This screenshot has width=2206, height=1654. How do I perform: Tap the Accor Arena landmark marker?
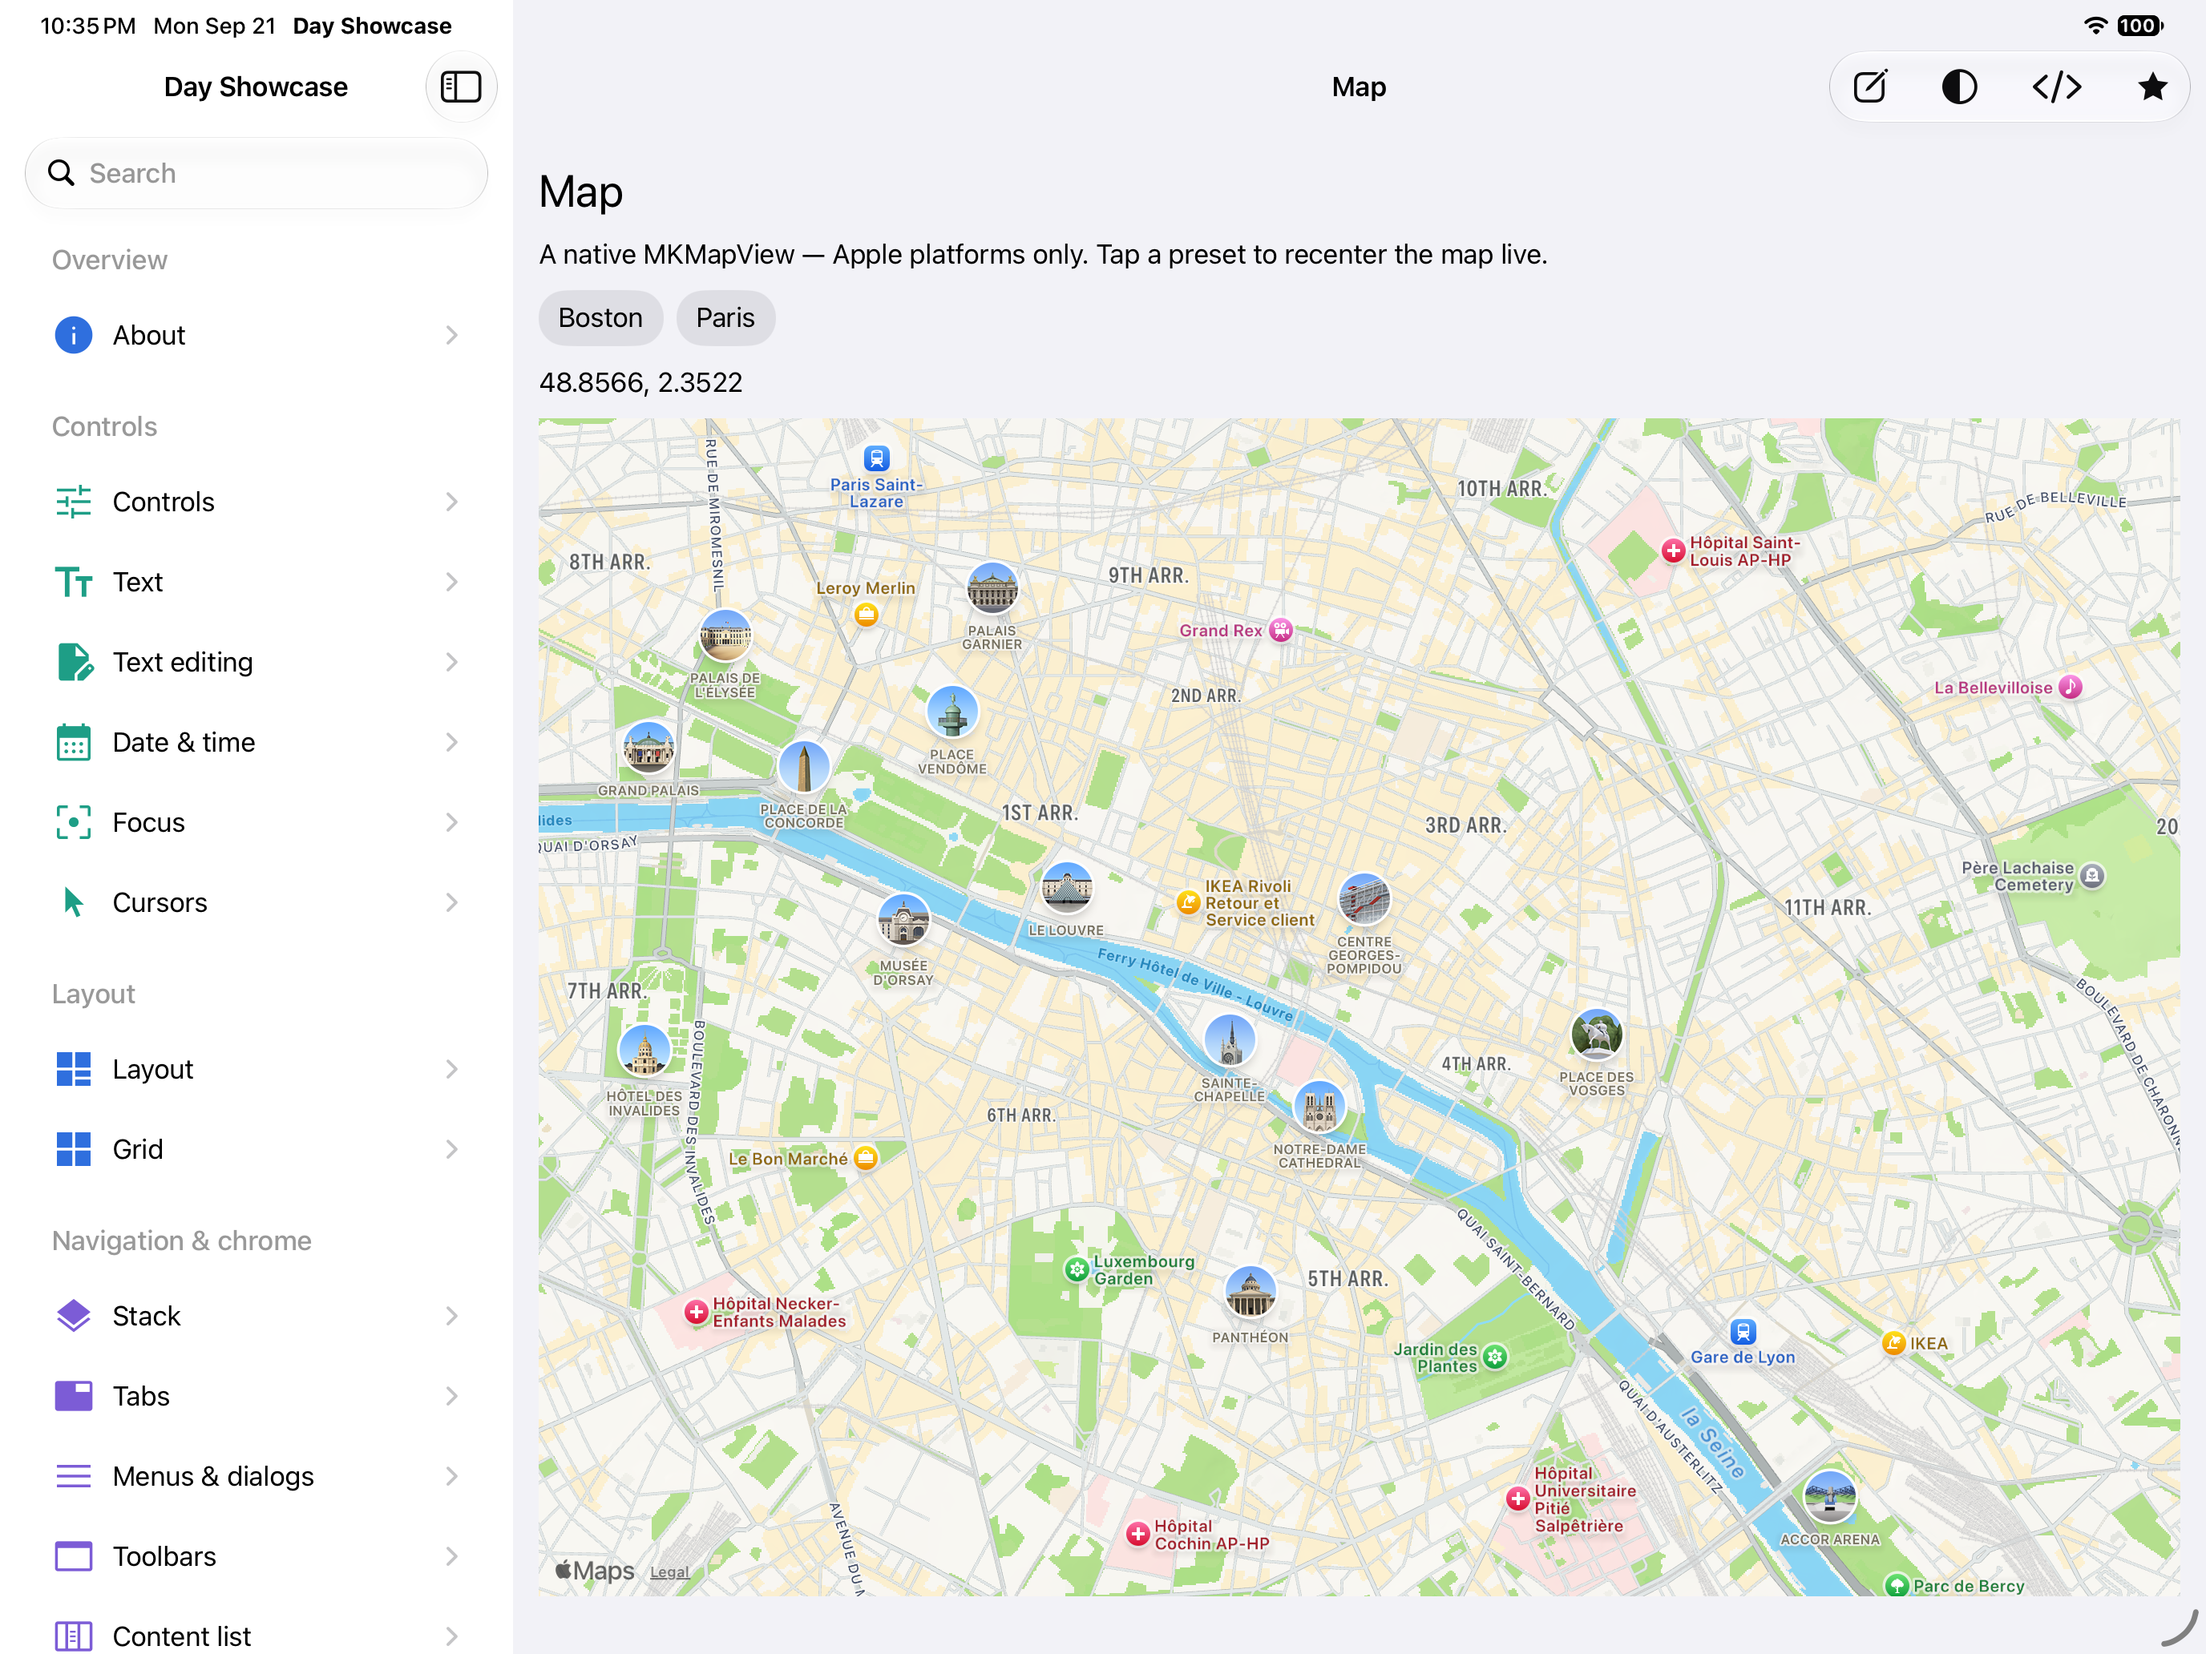click(x=1830, y=1496)
